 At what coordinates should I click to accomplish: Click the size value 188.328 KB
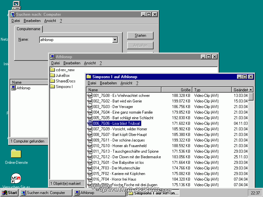click(181, 96)
